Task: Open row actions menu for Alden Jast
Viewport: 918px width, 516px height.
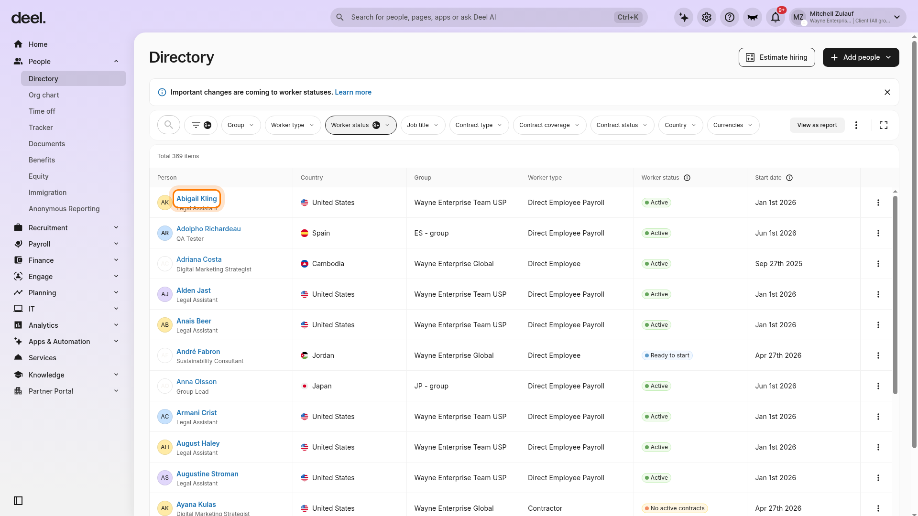Action: (878, 294)
